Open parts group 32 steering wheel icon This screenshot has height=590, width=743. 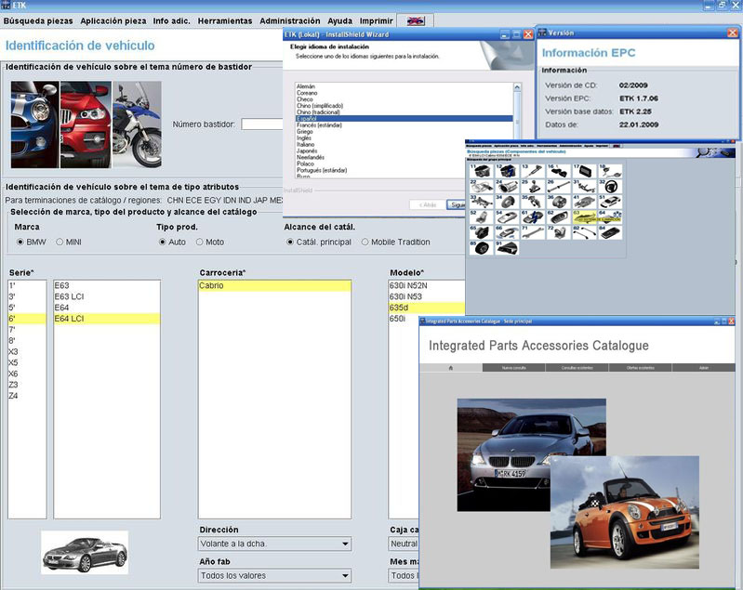pos(610,187)
